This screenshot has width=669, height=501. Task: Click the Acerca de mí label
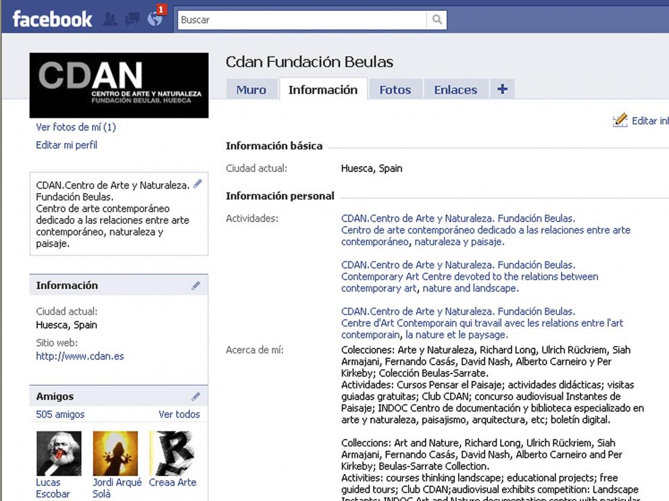[255, 350]
